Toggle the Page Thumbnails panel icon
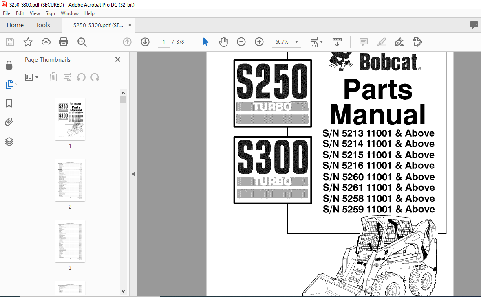This screenshot has height=297, width=481. tap(9, 84)
